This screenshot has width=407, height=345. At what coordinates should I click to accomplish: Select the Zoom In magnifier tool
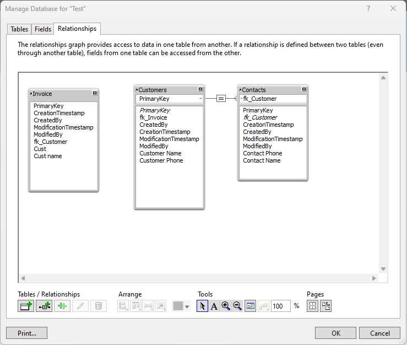point(226,306)
